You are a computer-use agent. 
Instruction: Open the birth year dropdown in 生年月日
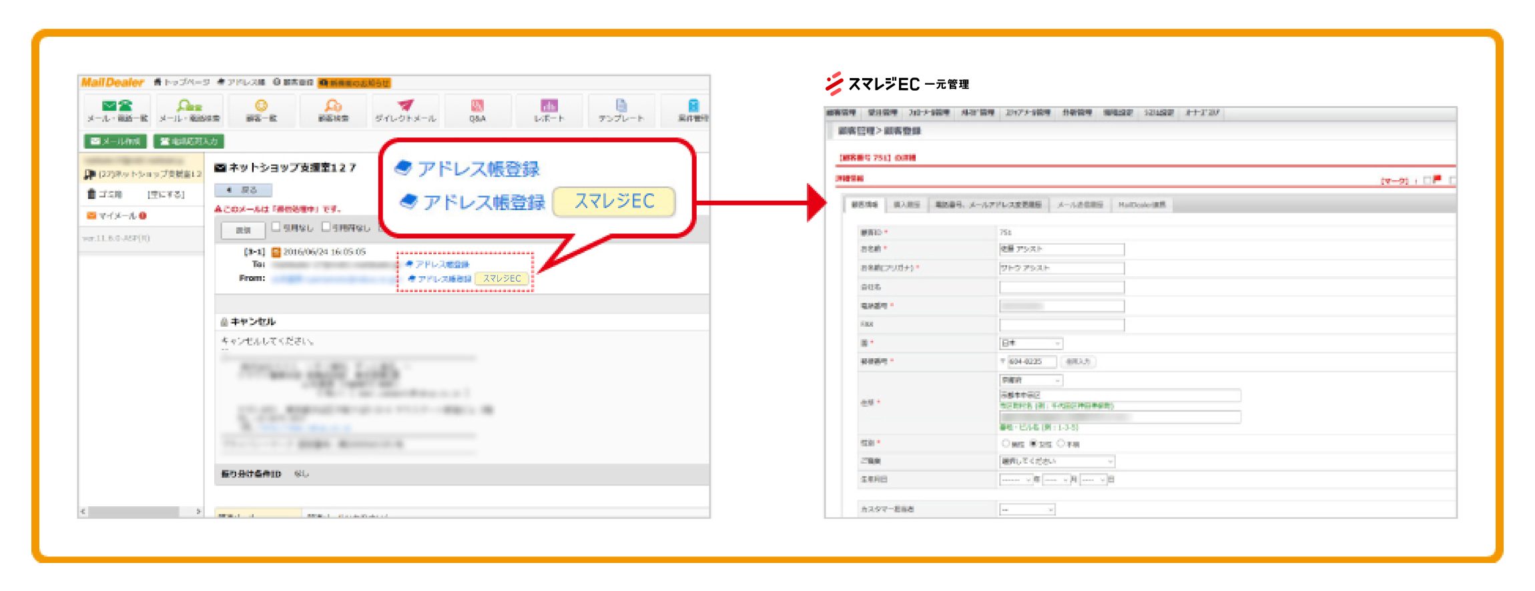coord(1016,480)
